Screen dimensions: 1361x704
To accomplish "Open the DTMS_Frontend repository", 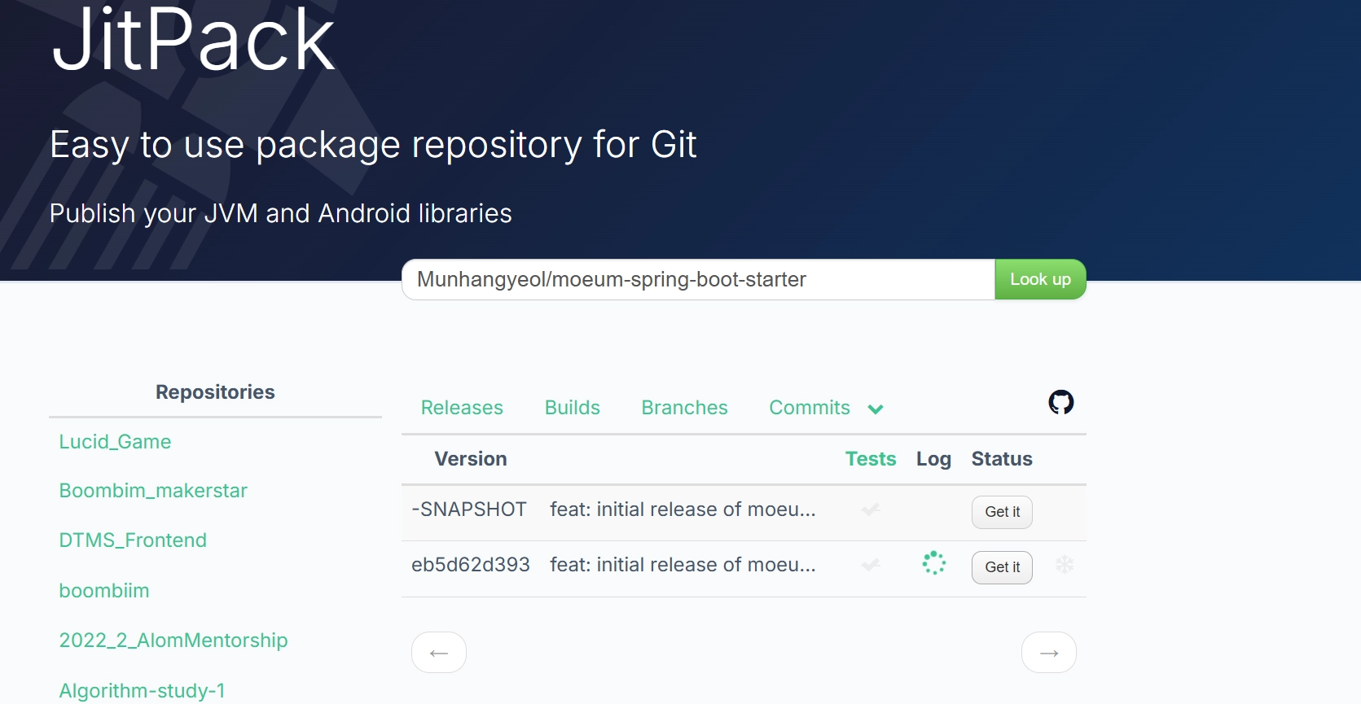I will point(133,540).
